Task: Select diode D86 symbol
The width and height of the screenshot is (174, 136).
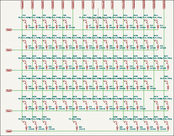Action: point(77,128)
